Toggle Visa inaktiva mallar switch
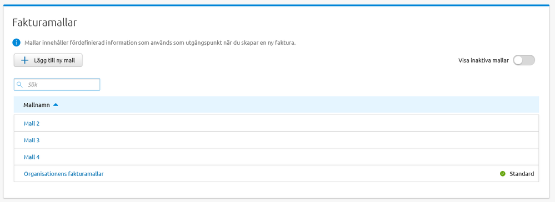Viewport: 555px width, 202px height. (x=524, y=60)
